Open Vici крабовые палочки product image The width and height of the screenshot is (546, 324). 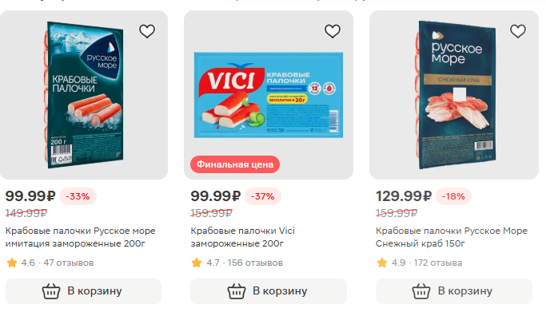(269, 95)
